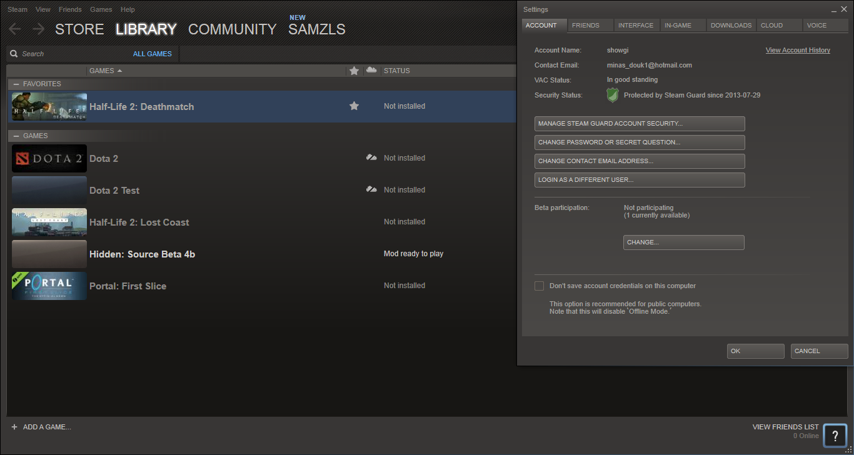Click the Dota 2 Test cloud sync icon
This screenshot has width=854, height=455.
pyautogui.click(x=371, y=189)
